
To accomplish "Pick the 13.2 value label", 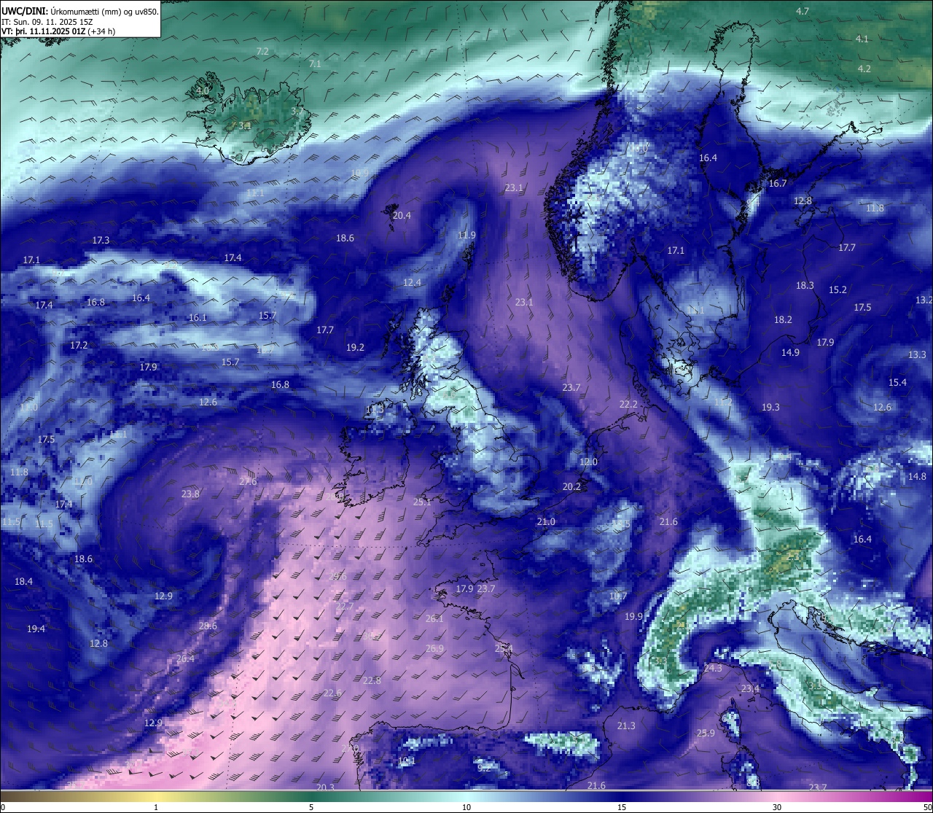I will [x=924, y=300].
